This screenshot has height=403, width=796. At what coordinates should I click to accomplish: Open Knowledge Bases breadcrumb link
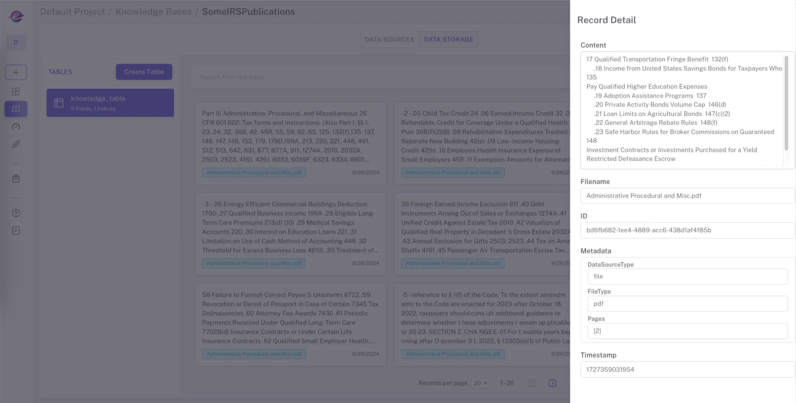pyautogui.click(x=153, y=11)
